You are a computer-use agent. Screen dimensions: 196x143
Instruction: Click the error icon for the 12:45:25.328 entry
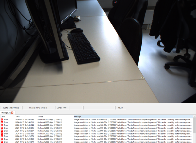(x=2, y=134)
